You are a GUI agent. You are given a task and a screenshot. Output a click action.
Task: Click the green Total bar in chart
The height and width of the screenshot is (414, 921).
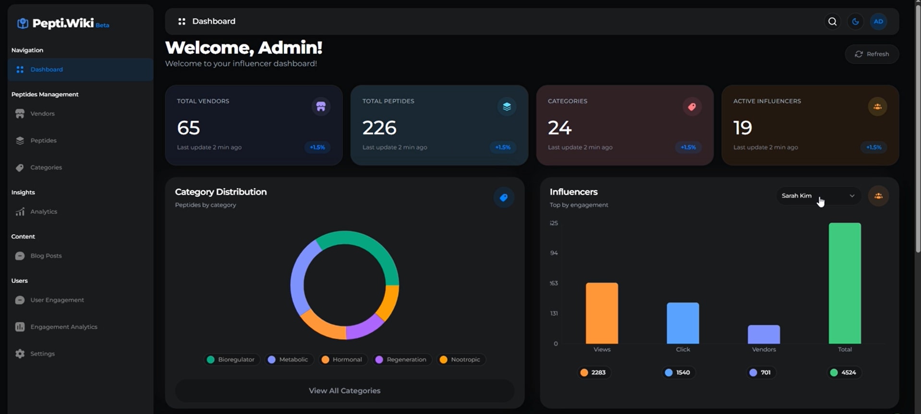pyautogui.click(x=845, y=283)
